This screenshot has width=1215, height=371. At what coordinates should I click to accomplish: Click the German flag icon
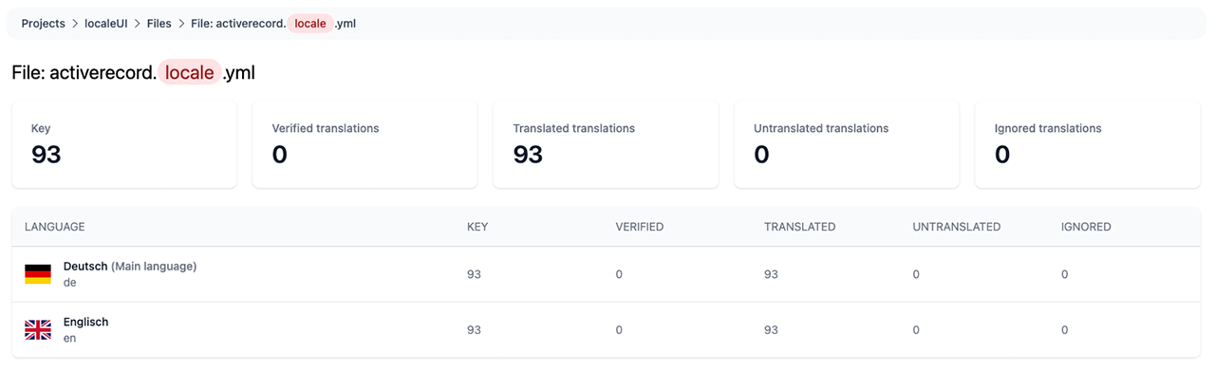[38, 274]
